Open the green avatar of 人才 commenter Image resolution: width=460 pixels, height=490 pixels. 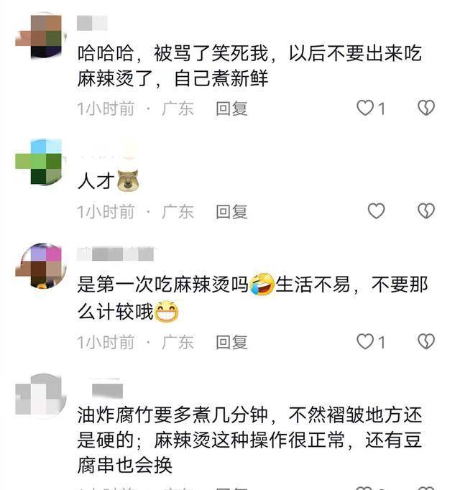click(41, 162)
